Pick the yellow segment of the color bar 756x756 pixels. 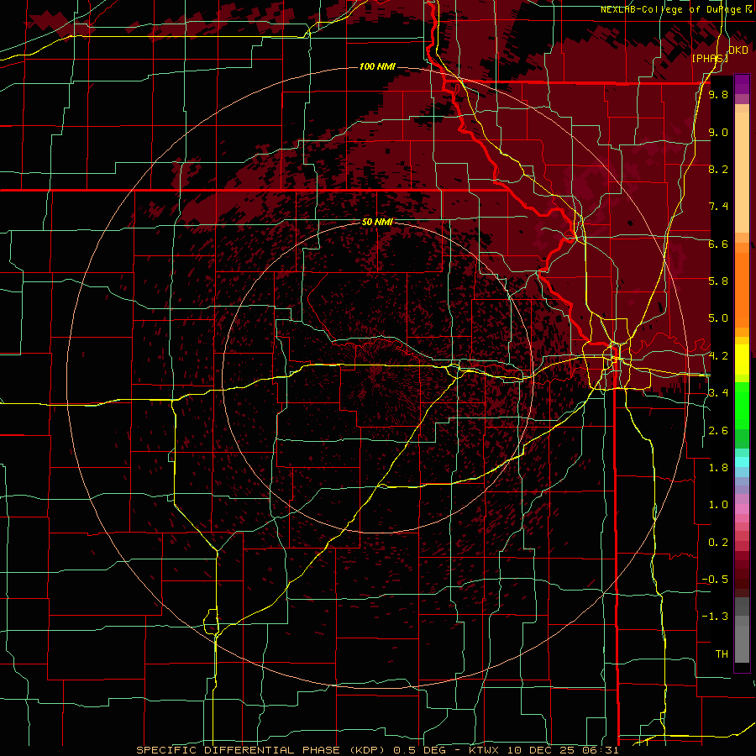click(742, 360)
